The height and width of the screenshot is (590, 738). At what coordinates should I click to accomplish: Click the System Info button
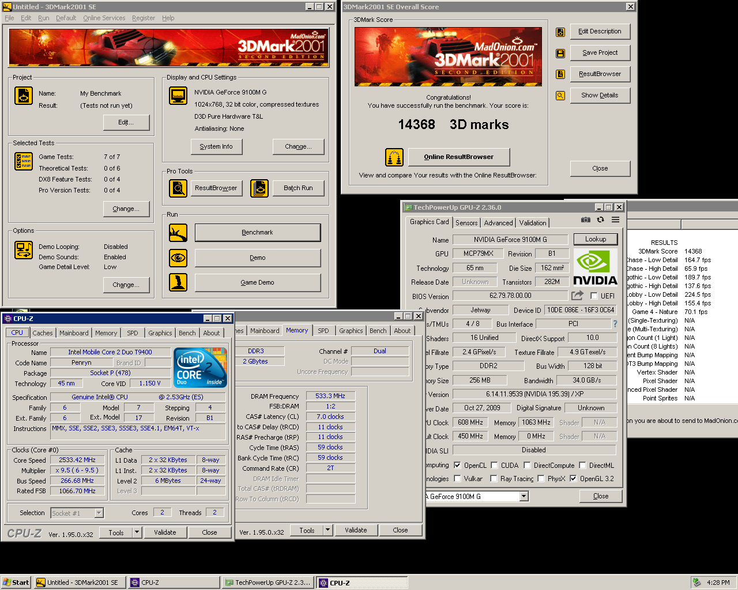(216, 146)
